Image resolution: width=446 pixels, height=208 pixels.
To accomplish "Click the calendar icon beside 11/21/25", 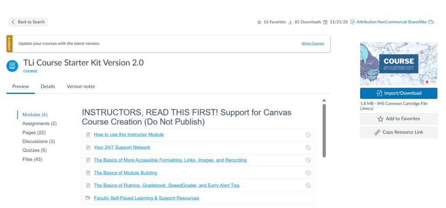I will [x=325, y=22].
